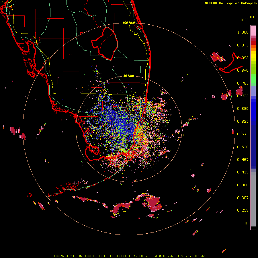Image resolution: width=258 pixels, height=258 pixels.
Task: Select the 0.413 scale value
Action: (x=243, y=172)
